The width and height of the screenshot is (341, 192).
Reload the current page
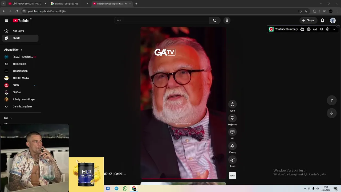tap(17, 11)
